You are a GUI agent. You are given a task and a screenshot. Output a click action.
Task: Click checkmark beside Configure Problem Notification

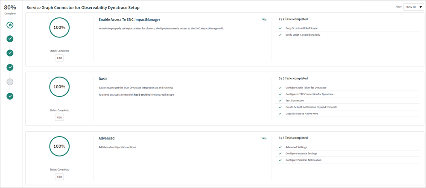[x=280, y=160]
